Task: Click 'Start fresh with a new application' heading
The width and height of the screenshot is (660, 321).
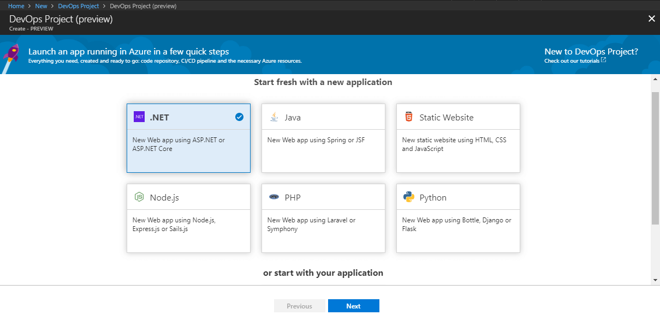Action: [323, 82]
